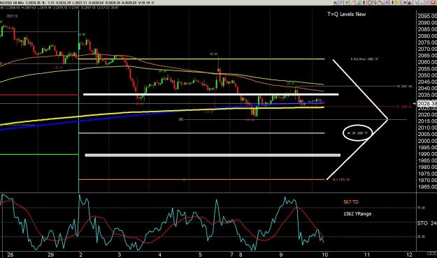
Task: Click date label 12 on time axis
Action: click(409, 255)
